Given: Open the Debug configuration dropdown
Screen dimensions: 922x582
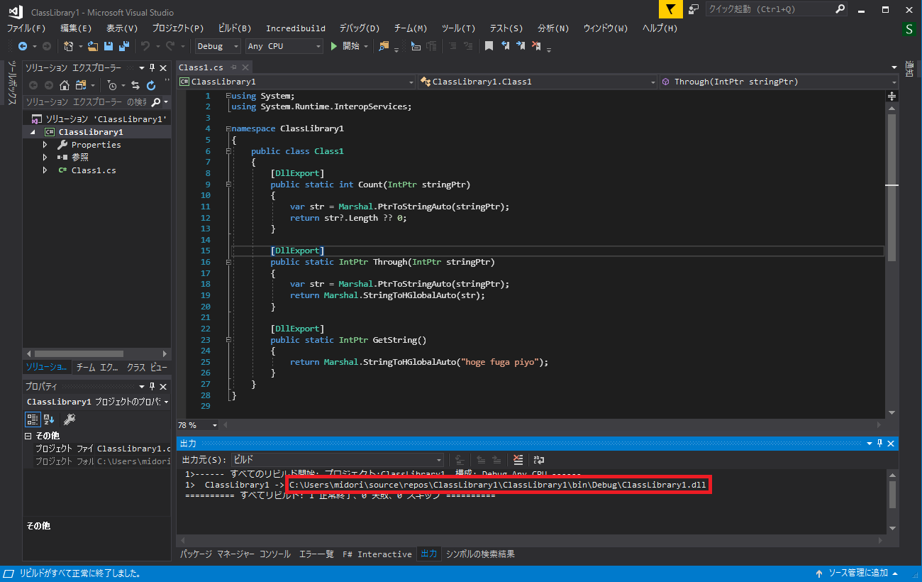Looking at the screenshot, I should tap(217, 45).
